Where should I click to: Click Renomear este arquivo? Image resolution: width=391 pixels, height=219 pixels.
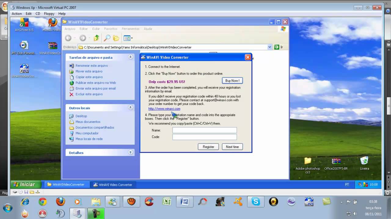(x=92, y=66)
